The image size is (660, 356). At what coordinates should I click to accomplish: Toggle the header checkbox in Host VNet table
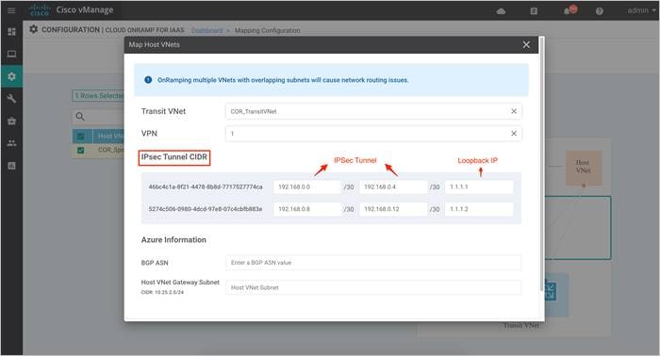coord(81,137)
